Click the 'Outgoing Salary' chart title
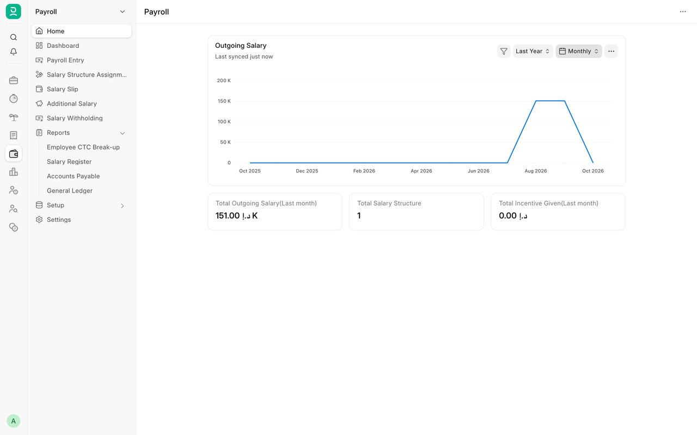The width and height of the screenshot is (697, 435). (241, 46)
